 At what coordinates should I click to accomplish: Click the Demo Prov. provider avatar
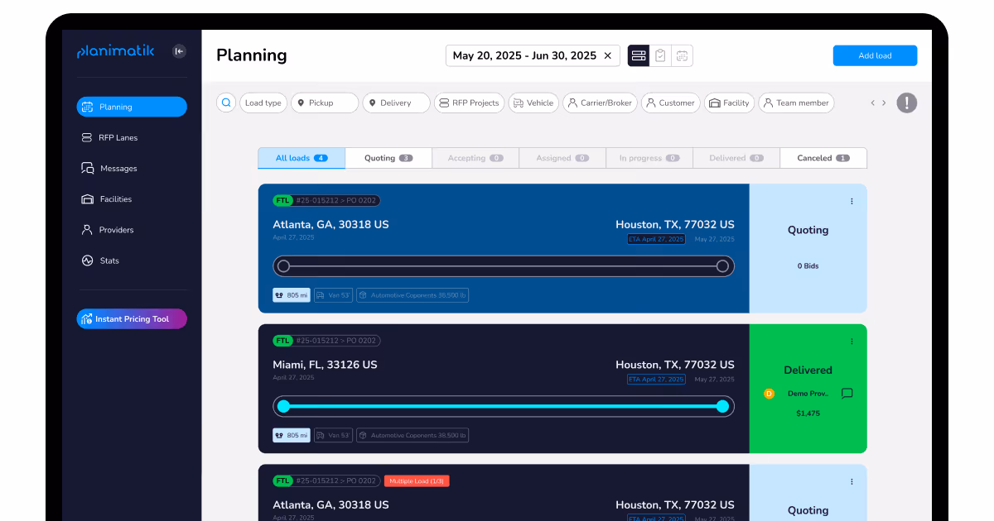pyautogui.click(x=769, y=394)
